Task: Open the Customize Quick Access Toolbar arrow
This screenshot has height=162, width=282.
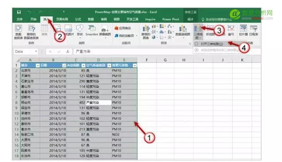Action: [x=63, y=12]
